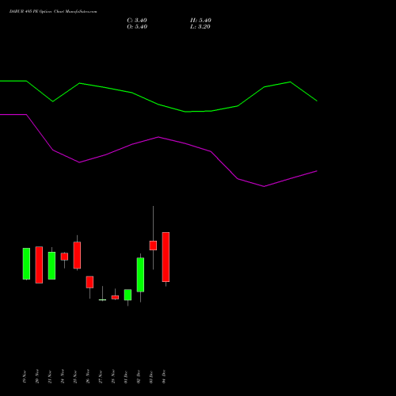This screenshot has height=396, width=396.
Task: Select the small red 24 Nov candlestick
Action: 64,257
